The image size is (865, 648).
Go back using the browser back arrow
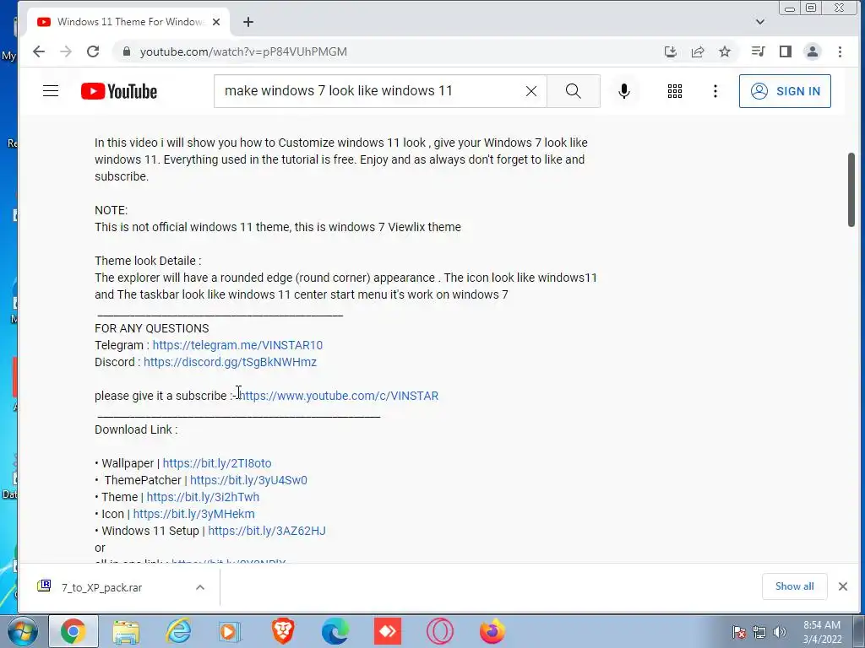[x=39, y=51]
